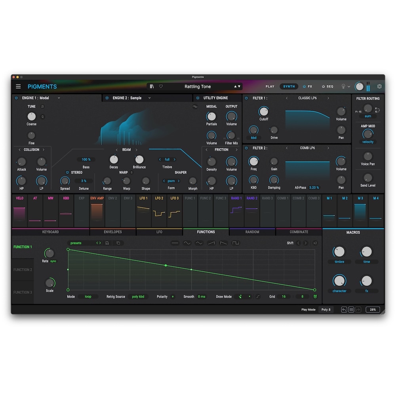Favorite the preset with the heart icon
Viewport: 396px width, 396px height.
[161, 86]
